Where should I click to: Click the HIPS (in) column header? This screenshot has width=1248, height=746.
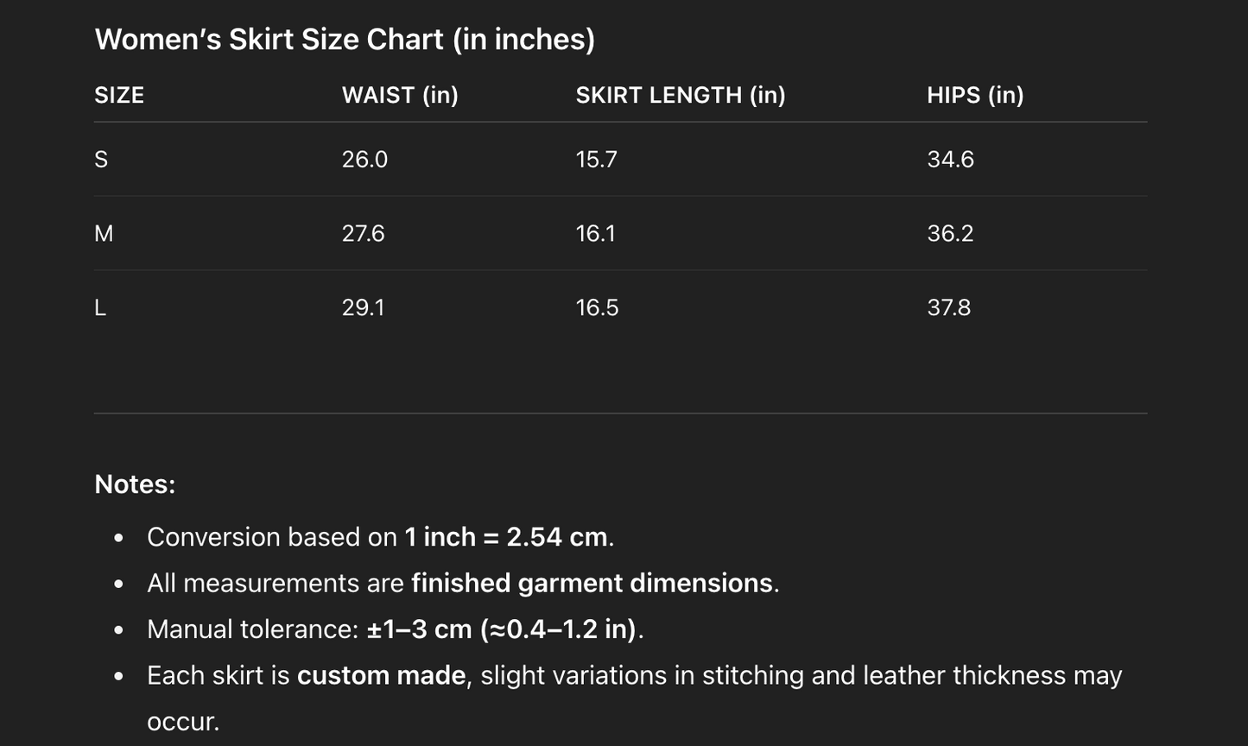click(x=975, y=95)
